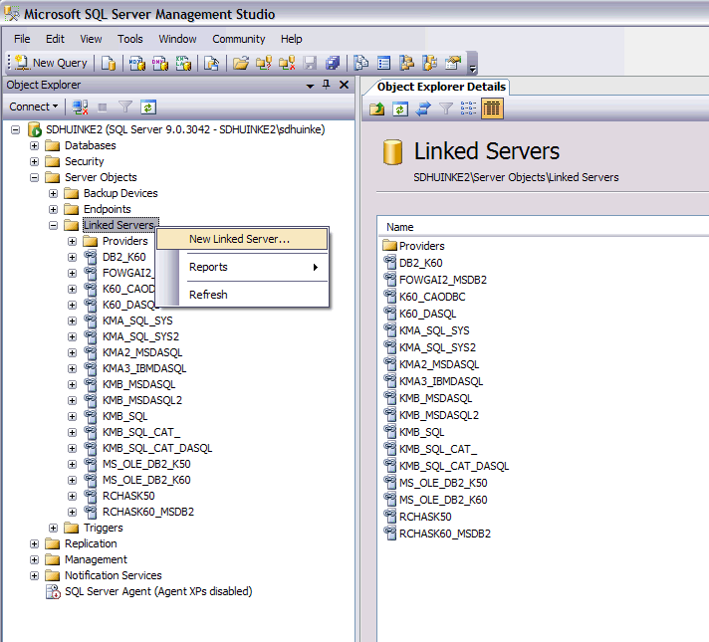This screenshot has width=709, height=642.
Task: Open the Connect dropdown
Action: point(34,107)
